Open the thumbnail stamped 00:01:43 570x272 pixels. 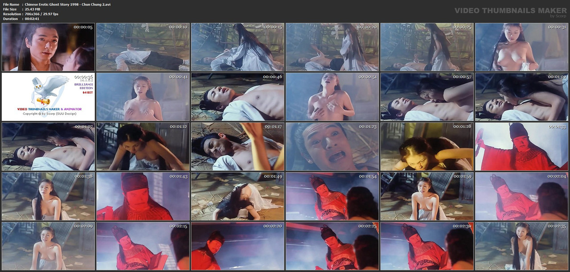(x=143, y=197)
